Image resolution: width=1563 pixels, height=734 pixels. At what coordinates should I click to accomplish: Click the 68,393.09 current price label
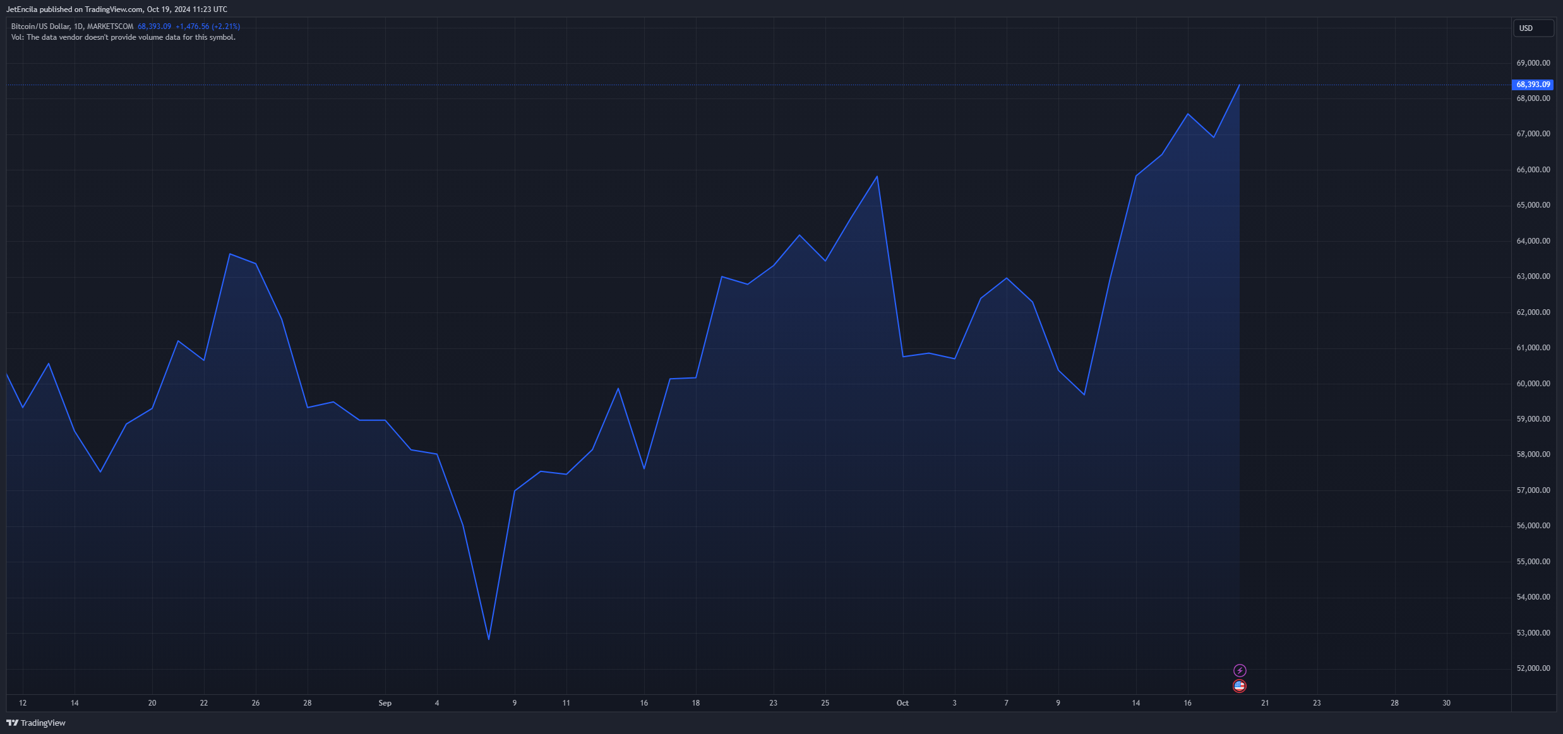click(x=1533, y=85)
